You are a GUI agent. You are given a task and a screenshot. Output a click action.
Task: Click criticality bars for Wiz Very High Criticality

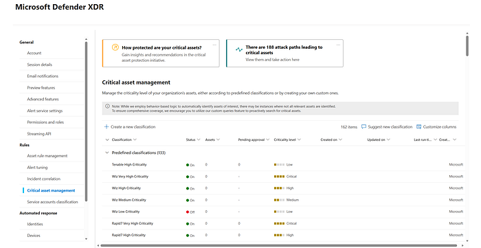[279, 177]
